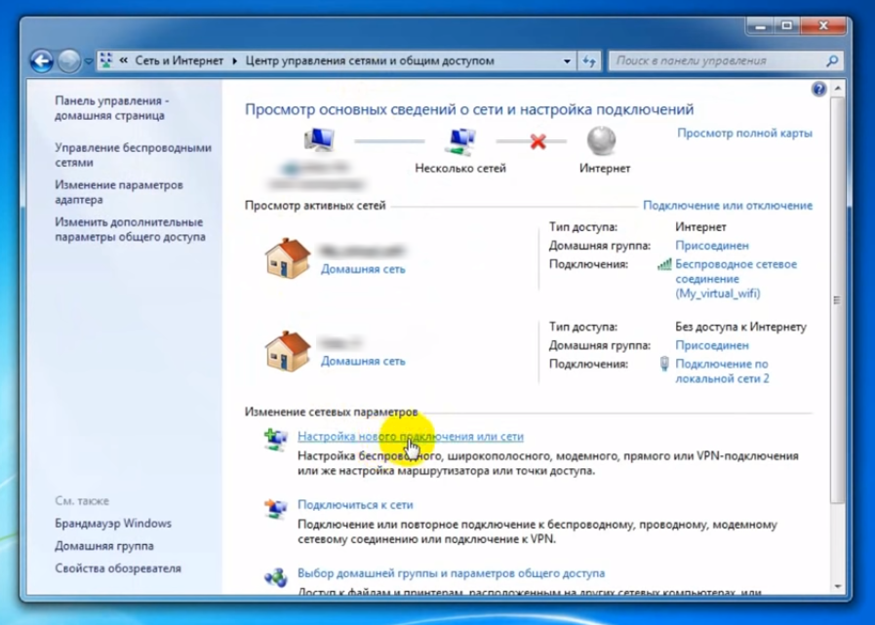Click first network's house icon
This screenshot has width=875, height=625.
pos(288,258)
